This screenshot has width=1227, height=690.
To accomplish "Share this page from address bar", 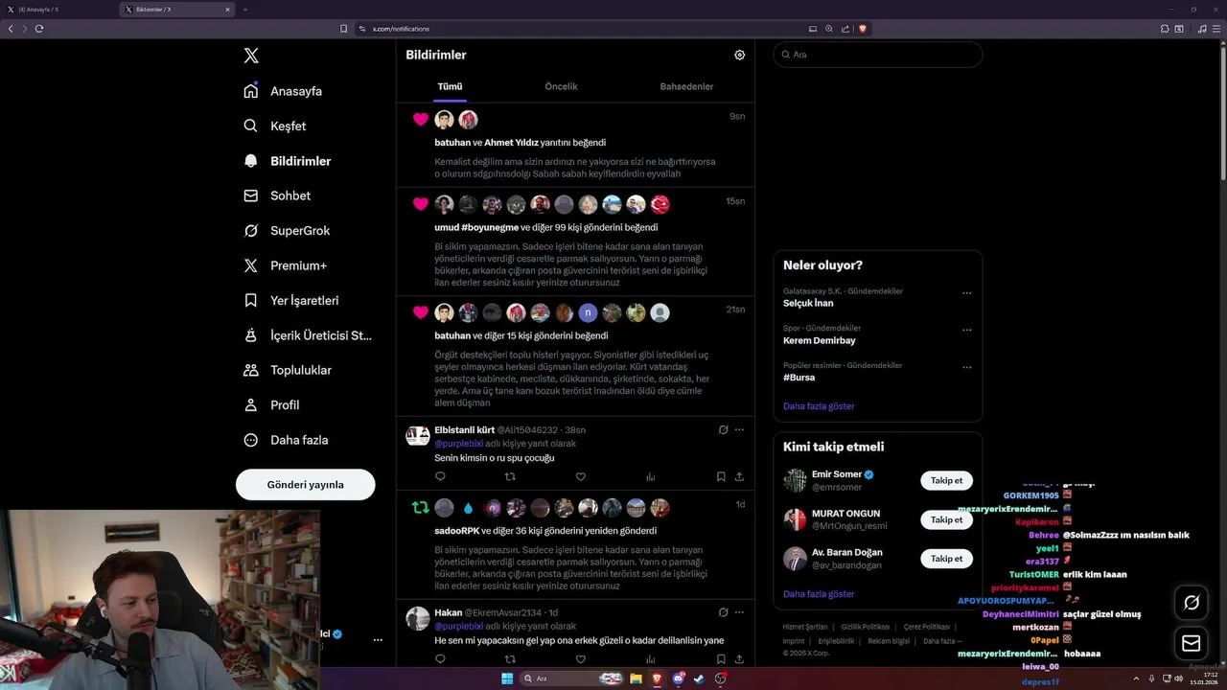I will pyautogui.click(x=845, y=29).
